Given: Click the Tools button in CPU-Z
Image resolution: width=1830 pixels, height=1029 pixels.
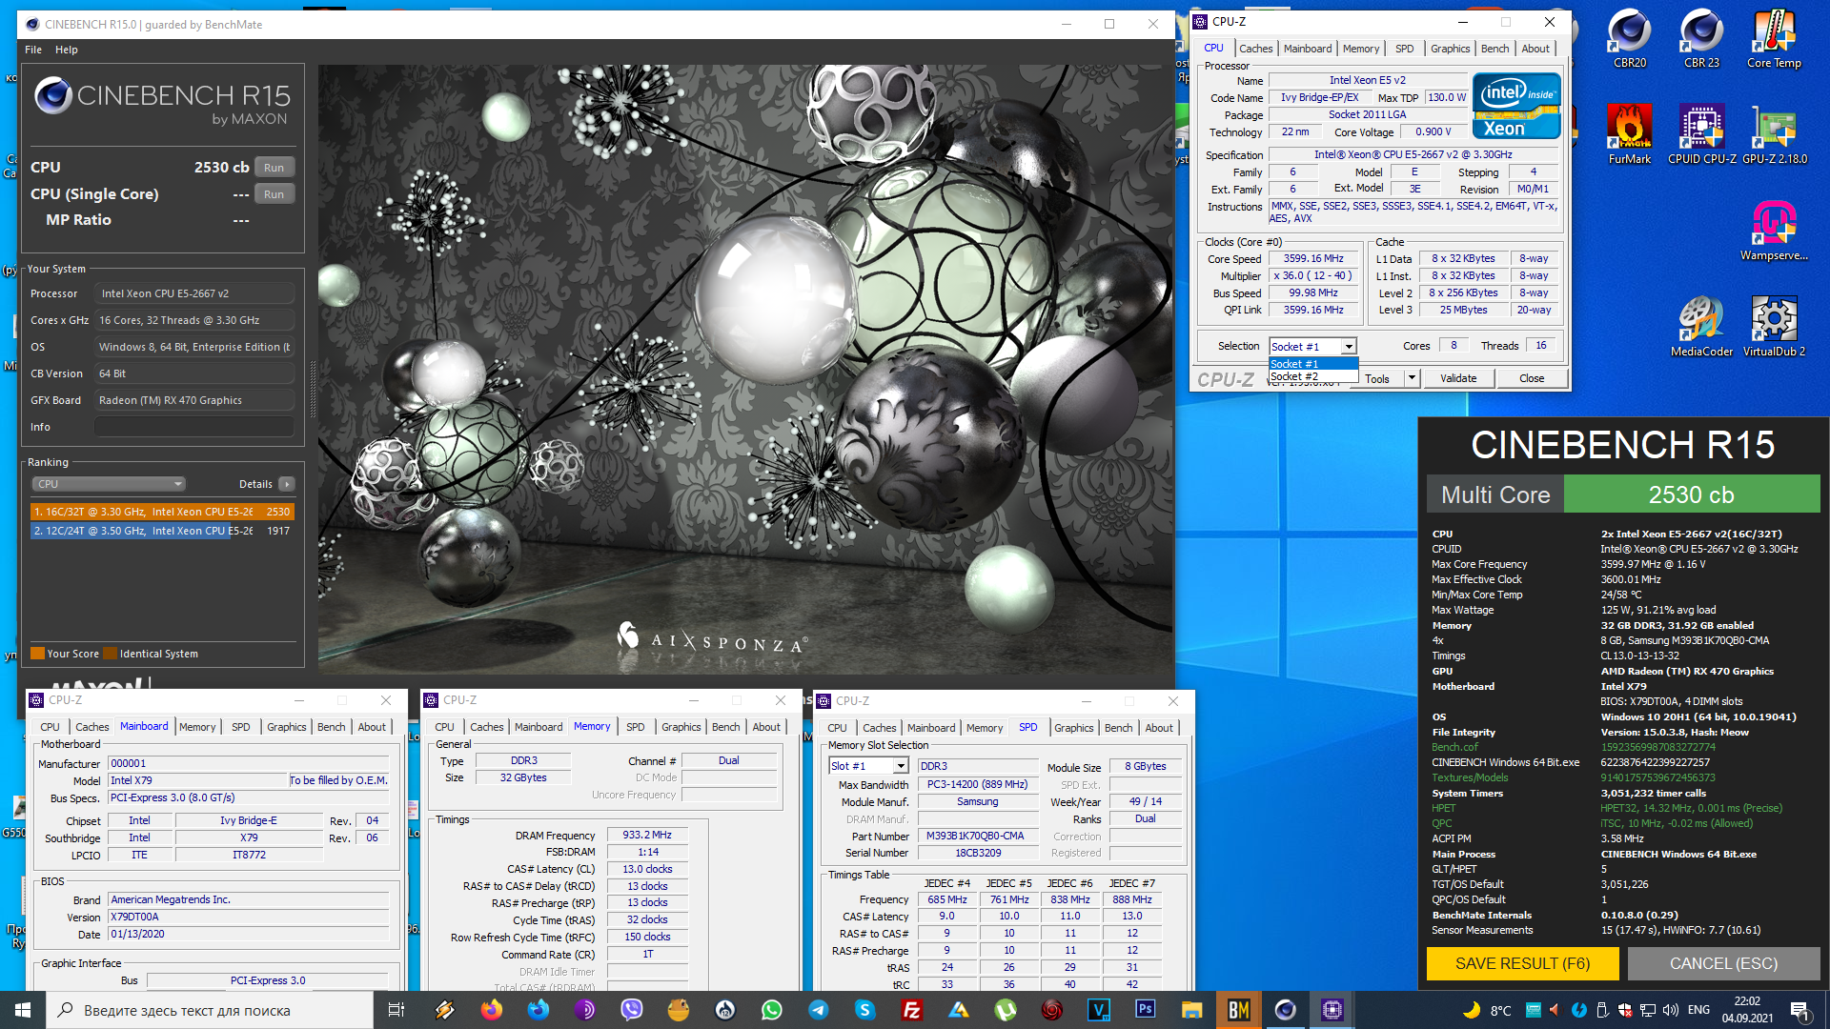Looking at the screenshot, I should tap(1377, 378).
